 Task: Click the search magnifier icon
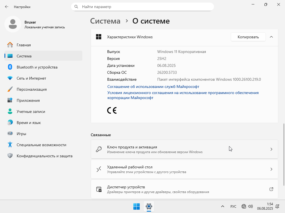pyautogui.click(x=76, y=7)
